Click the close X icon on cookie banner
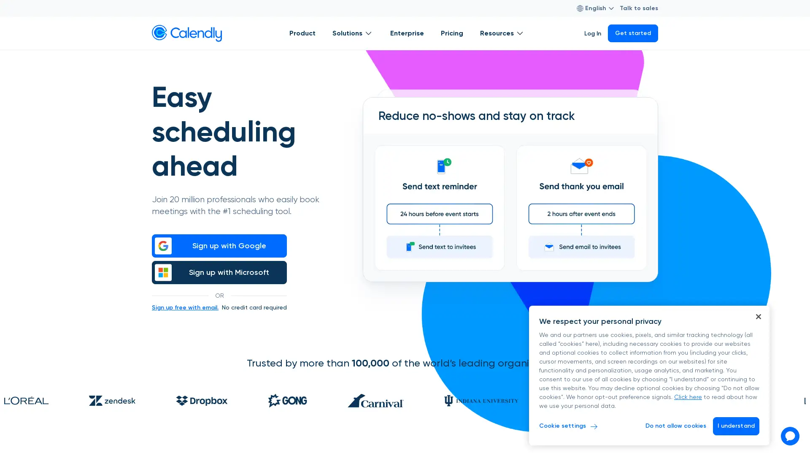The height and width of the screenshot is (456, 810). [x=758, y=316]
